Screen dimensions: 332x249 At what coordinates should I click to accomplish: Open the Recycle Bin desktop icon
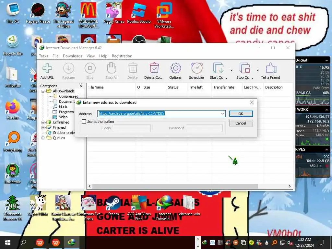[x=13, y=45]
